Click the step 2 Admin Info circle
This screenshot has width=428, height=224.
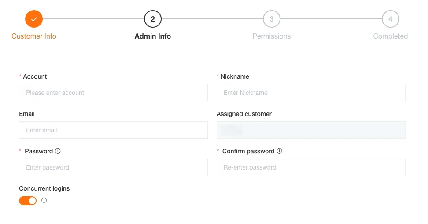153,19
